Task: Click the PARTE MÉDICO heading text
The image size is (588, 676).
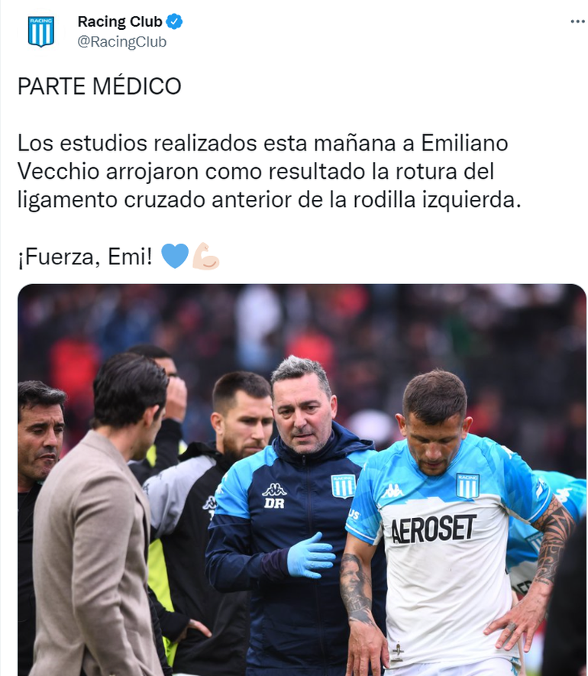Action: tap(99, 86)
